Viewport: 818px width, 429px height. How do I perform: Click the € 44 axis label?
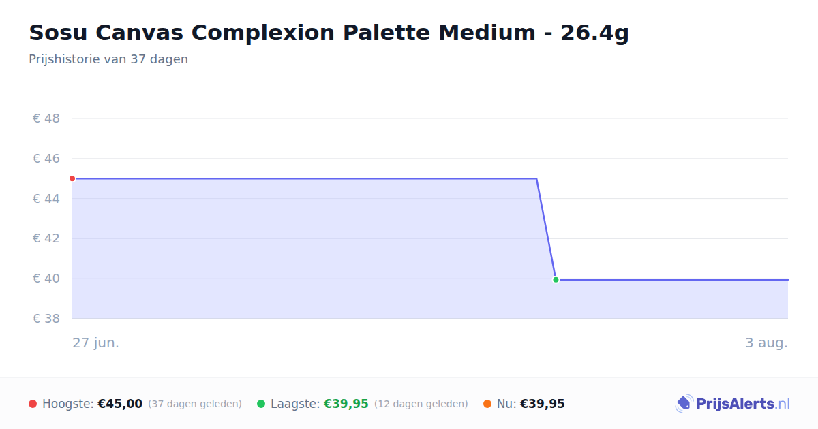tap(46, 199)
